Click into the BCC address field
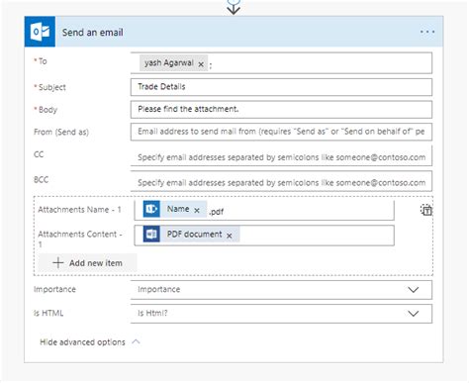 281,181
